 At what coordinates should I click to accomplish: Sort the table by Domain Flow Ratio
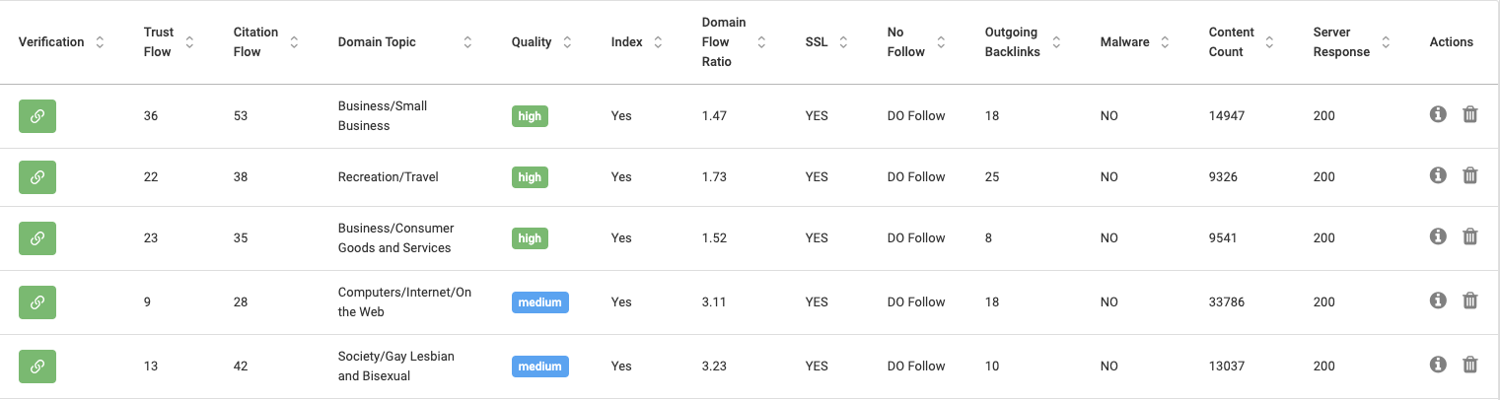(761, 42)
